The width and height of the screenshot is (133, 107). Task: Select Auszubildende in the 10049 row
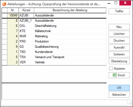pyautogui.click(x=70, y=15)
